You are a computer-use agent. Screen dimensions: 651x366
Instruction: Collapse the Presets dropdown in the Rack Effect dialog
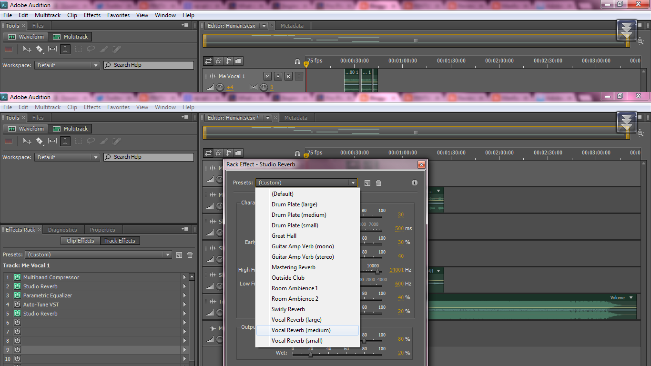tap(306, 183)
